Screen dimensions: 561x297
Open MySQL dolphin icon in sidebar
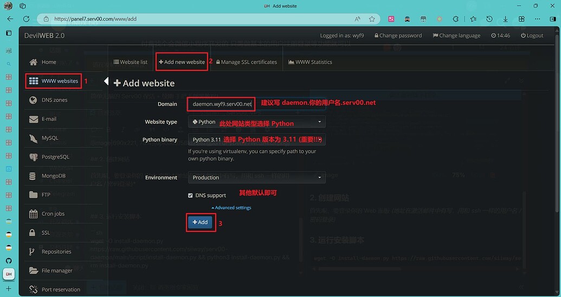33,138
